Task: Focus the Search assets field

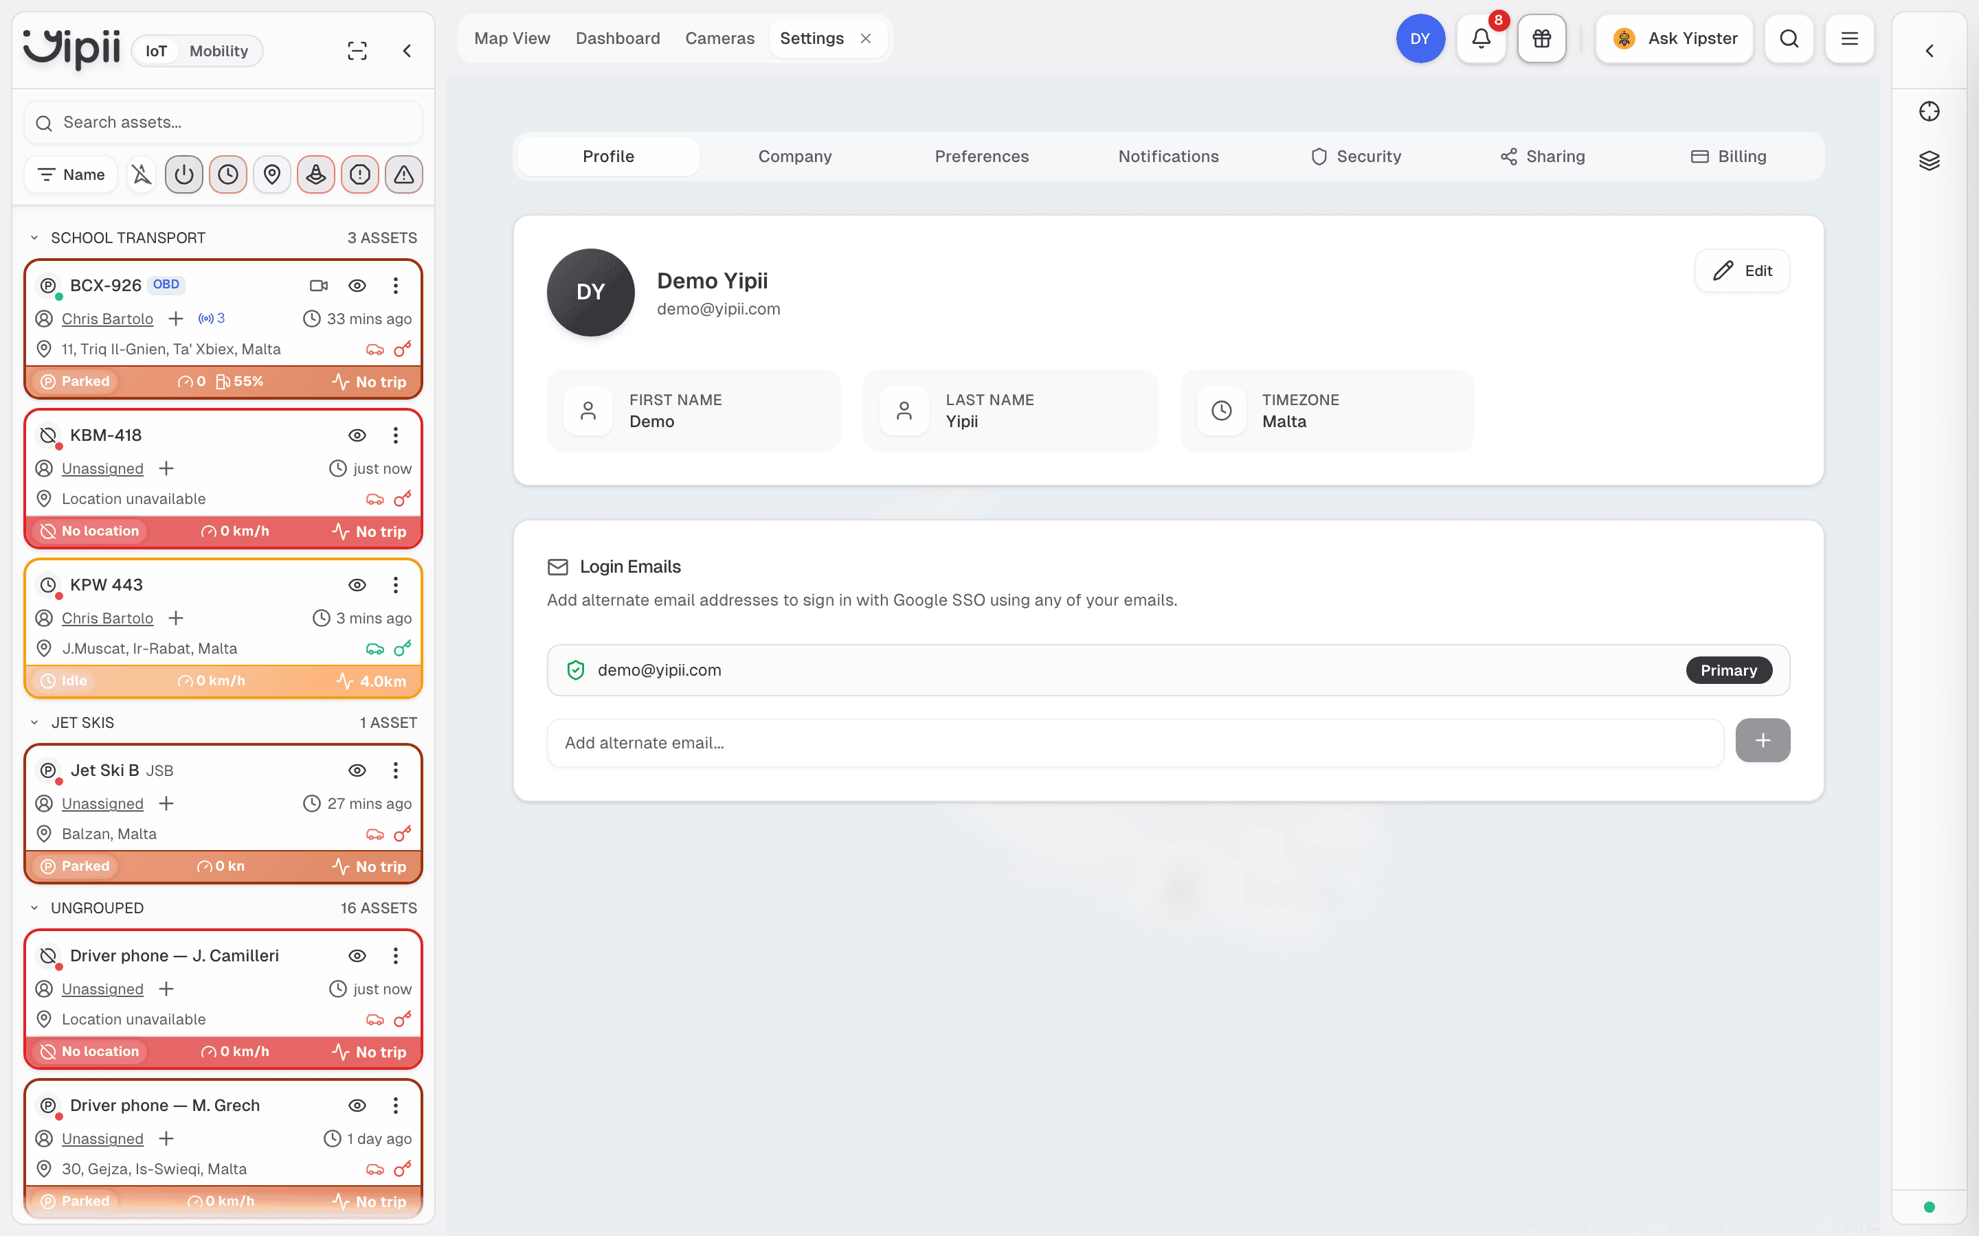Action: (x=223, y=123)
